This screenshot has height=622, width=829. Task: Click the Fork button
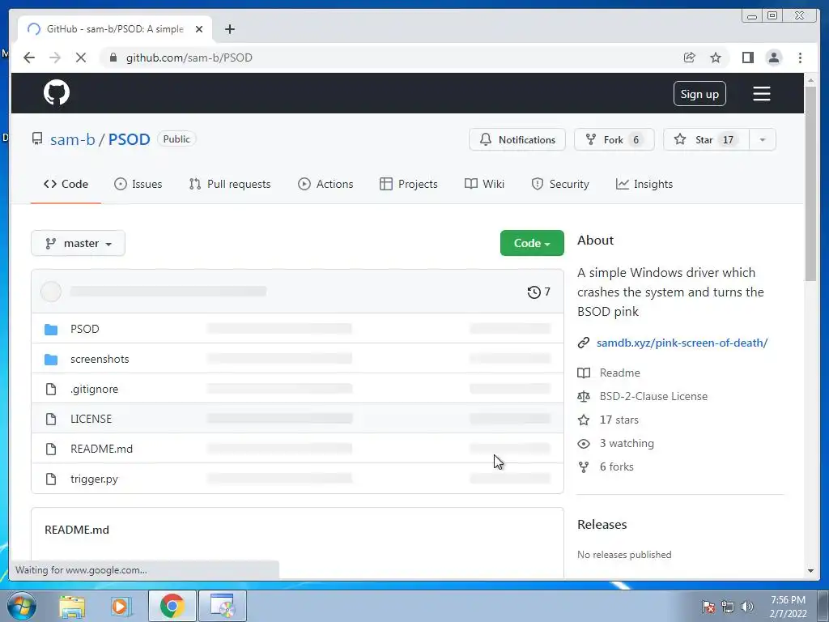pyautogui.click(x=614, y=139)
